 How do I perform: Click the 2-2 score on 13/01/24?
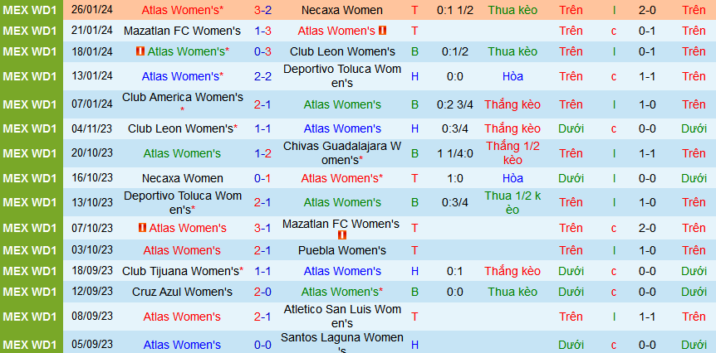(262, 76)
